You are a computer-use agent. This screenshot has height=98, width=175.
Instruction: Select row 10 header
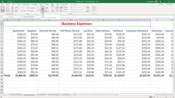click(2, 55)
